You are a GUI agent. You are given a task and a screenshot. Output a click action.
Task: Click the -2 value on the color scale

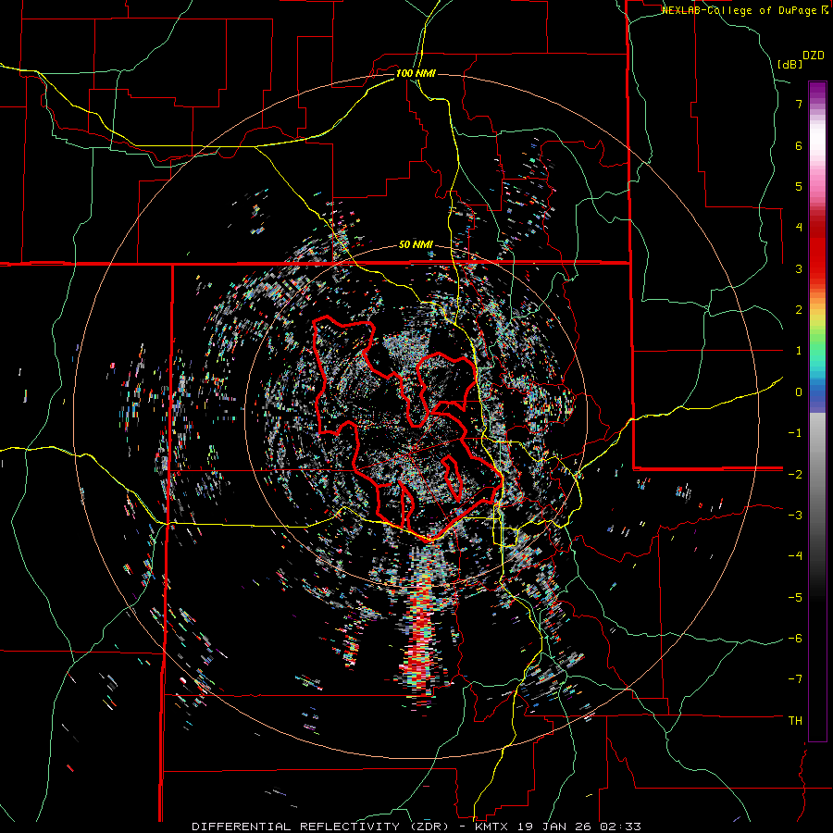pyautogui.click(x=795, y=475)
